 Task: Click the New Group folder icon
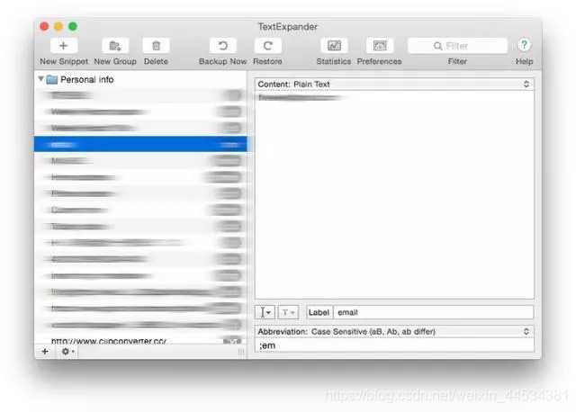click(x=115, y=46)
